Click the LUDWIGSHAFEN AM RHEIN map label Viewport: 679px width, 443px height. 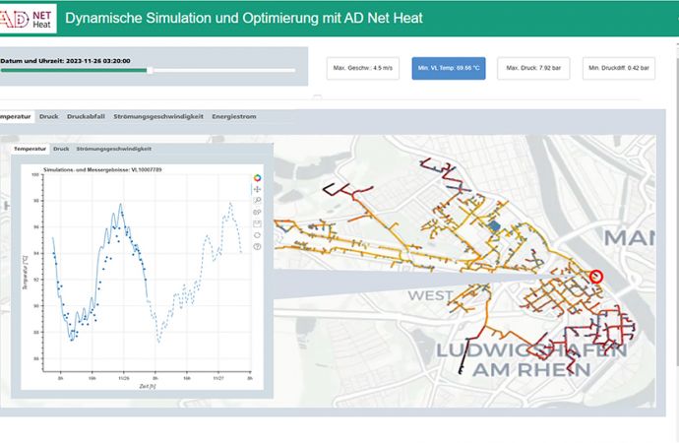click(x=531, y=360)
